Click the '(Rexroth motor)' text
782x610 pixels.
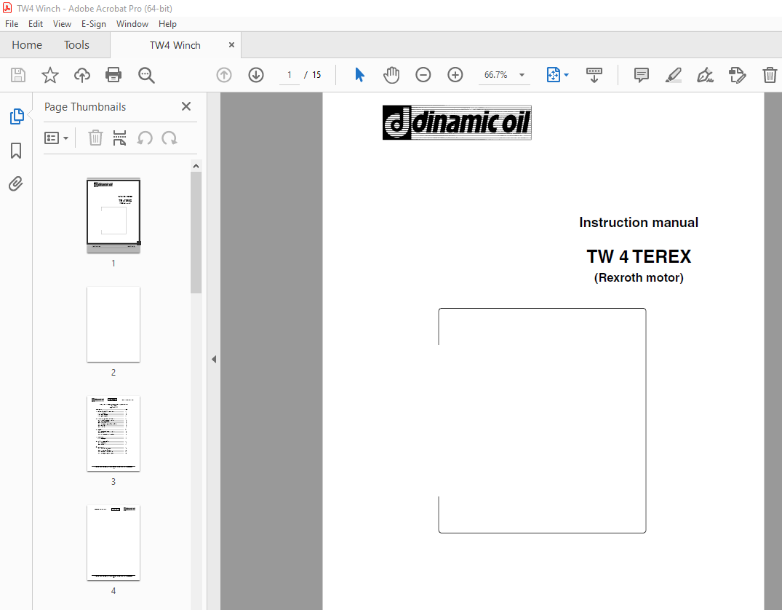(639, 277)
